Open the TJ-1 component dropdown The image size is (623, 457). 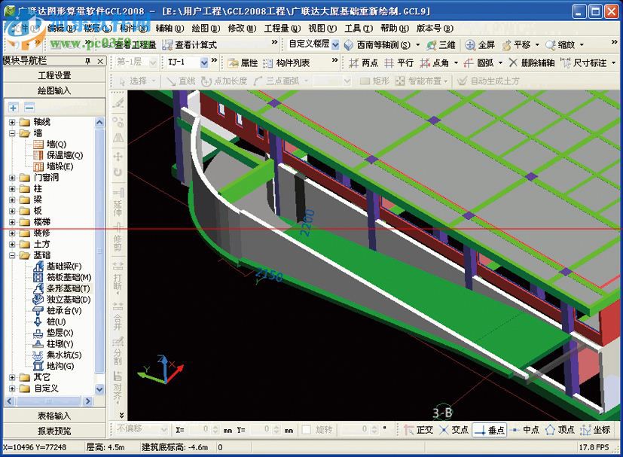pyautogui.click(x=204, y=63)
